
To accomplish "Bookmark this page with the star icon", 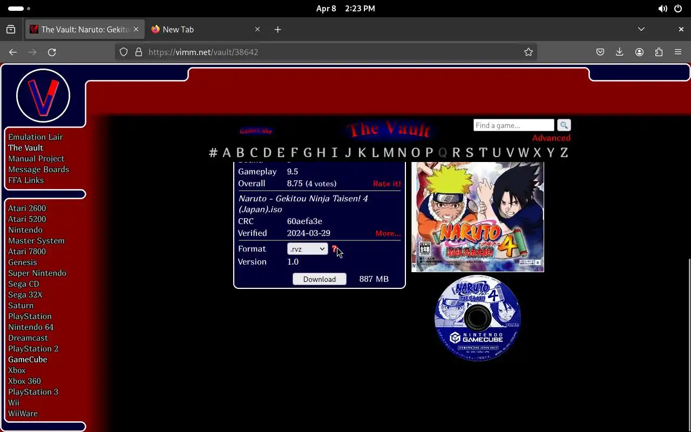I will (529, 52).
